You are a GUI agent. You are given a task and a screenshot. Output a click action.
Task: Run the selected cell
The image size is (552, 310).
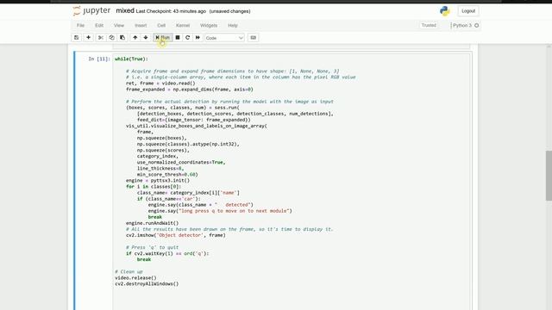(x=163, y=38)
